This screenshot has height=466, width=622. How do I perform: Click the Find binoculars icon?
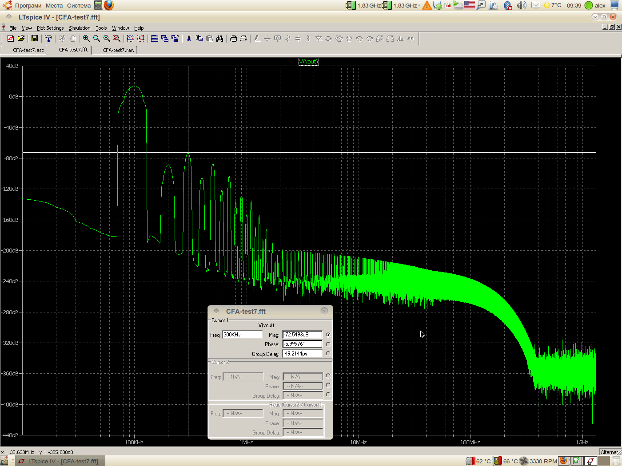pyautogui.click(x=219, y=39)
